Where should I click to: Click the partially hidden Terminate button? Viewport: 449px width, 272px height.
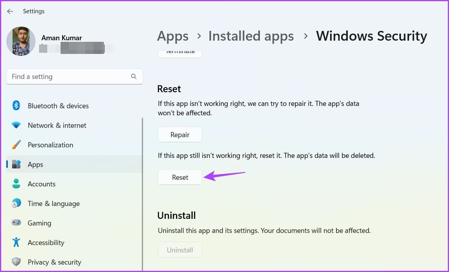180,54
